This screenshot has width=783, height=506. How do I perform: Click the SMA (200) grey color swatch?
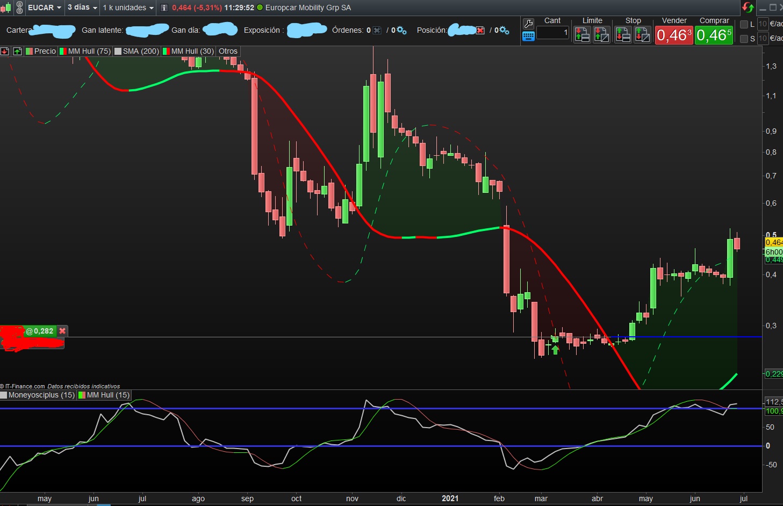tap(118, 51)
